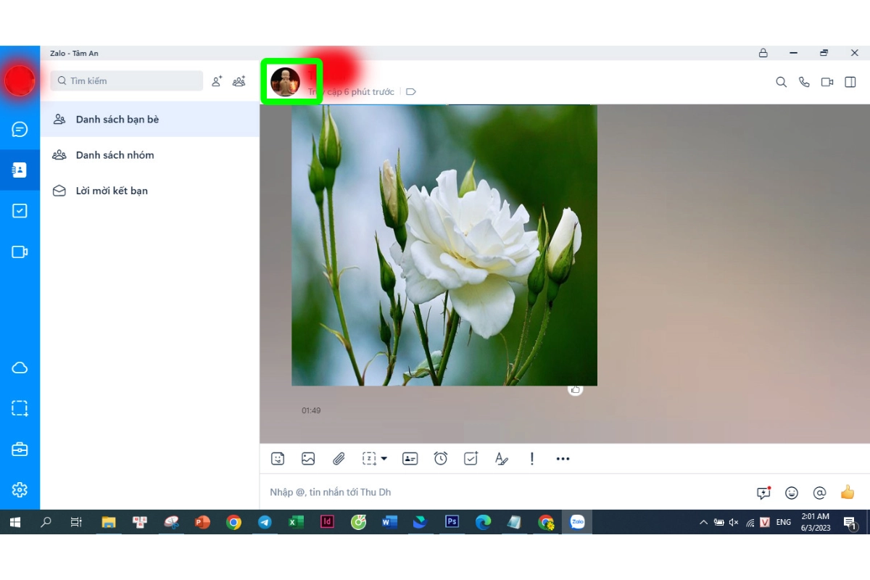Image resolution: width=870 pixels, height=580 pixels.
Task: Attach a file using paperclip icon
Action: 339,458
